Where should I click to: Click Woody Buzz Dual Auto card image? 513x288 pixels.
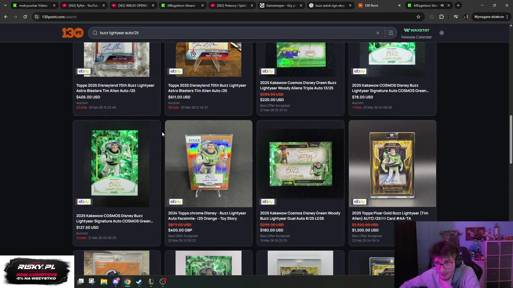[301, 164]
